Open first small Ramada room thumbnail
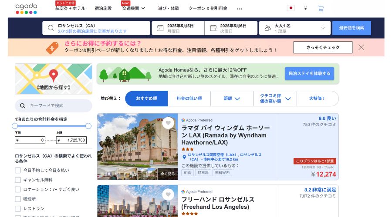Screen dimensions: 392x217 tap(107, 174)
